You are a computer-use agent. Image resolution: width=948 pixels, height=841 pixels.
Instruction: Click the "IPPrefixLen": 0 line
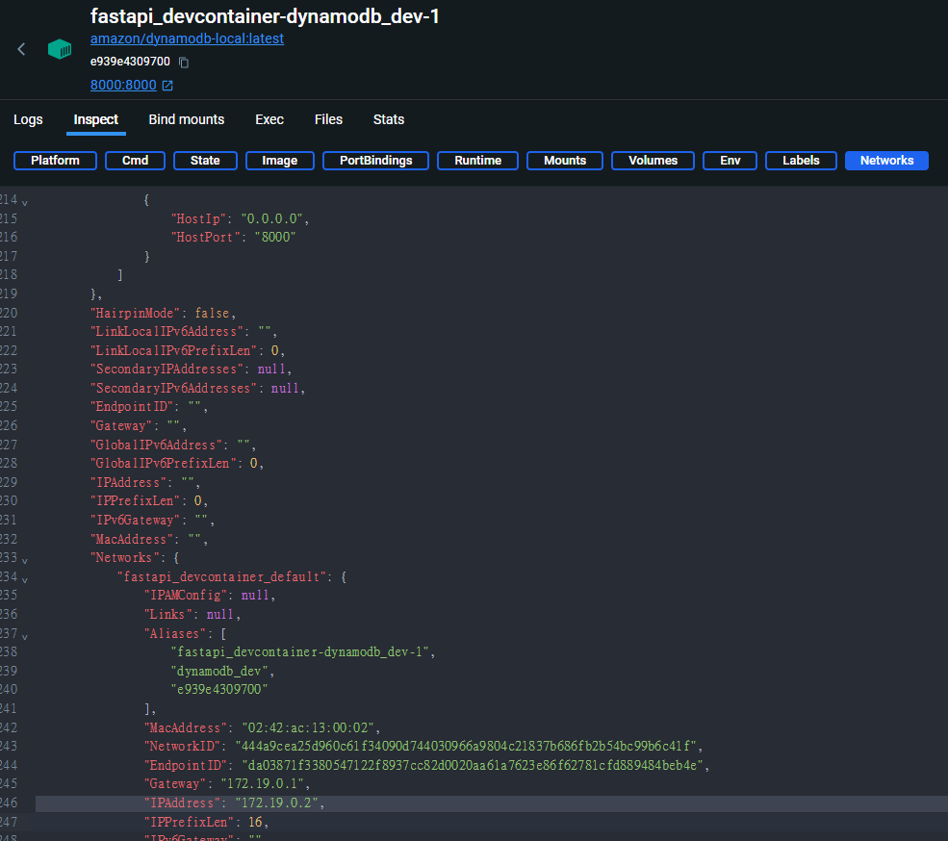[x=149, y=501]
